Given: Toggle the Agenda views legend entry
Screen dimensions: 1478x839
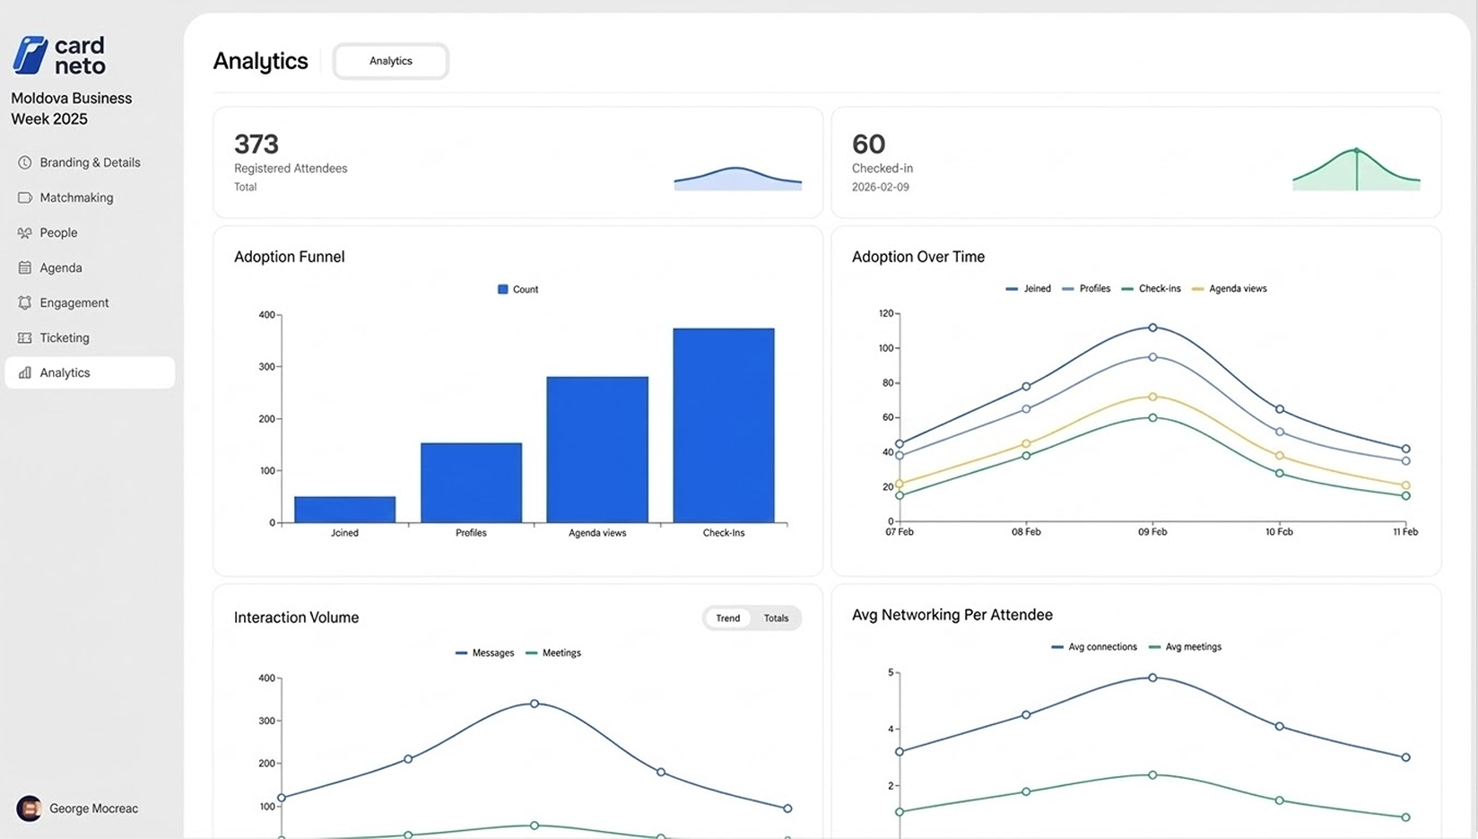Looking at the screenshot, I should pyautogui.click(x=1230, y=288).
